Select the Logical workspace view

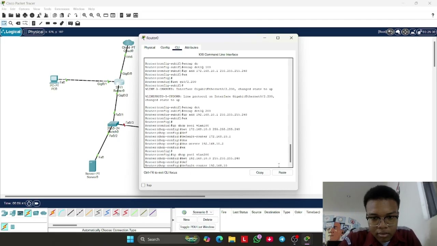tap(11, 32)
